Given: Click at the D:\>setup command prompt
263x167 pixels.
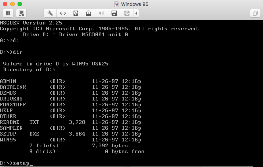Looking at the screenshot, I should click(x=16, y=163).
